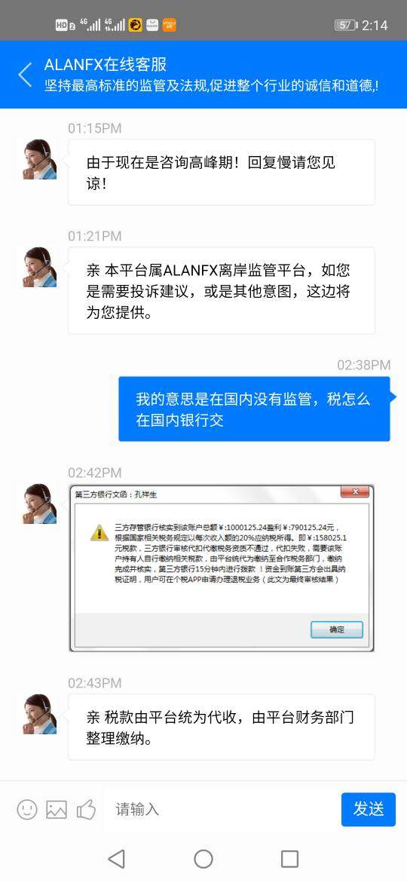
Task: Tap the back arrow in the header
Action: [25, 75]
